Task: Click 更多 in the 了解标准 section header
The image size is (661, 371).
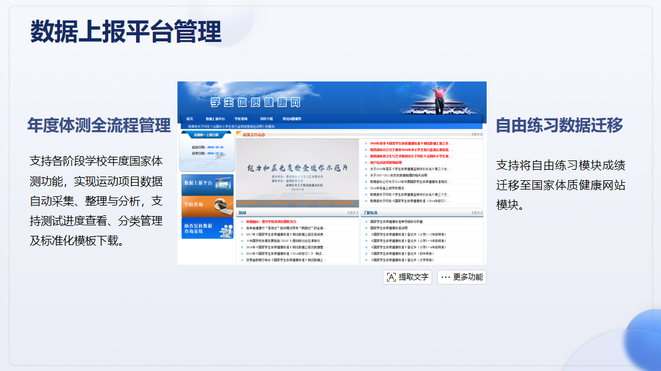Action: coord(477,213)
